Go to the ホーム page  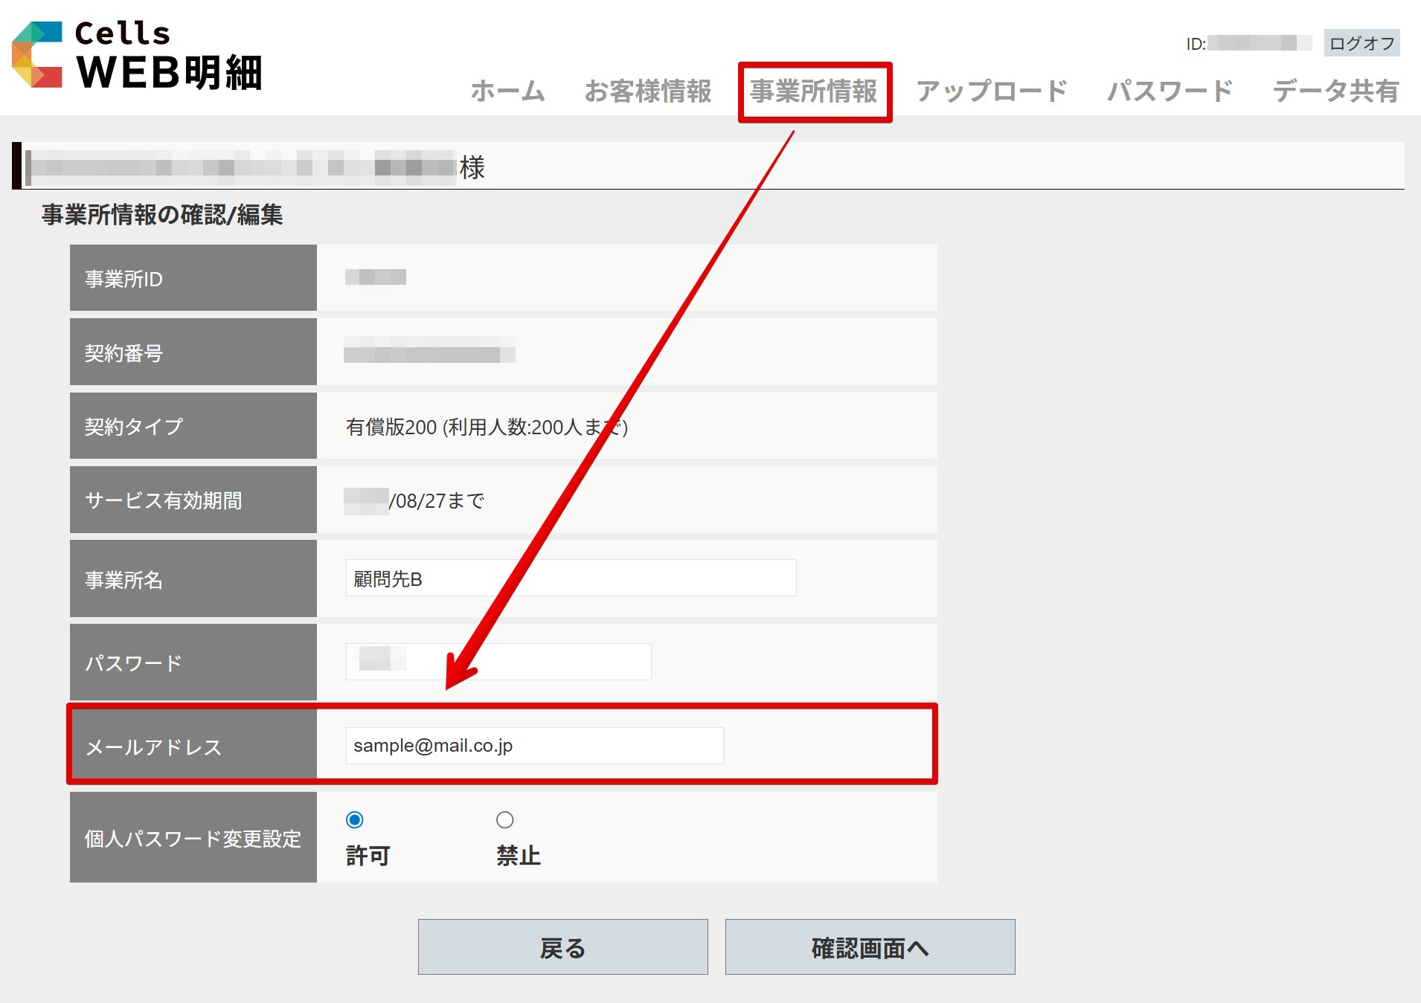507,91
